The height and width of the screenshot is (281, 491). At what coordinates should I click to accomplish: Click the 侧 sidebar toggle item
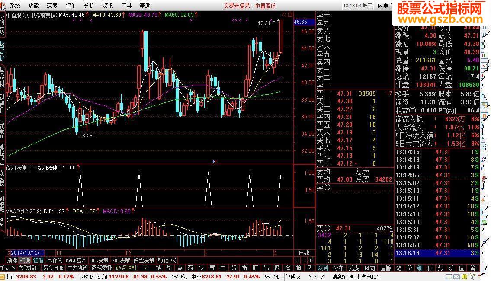[x=310, y=268]
